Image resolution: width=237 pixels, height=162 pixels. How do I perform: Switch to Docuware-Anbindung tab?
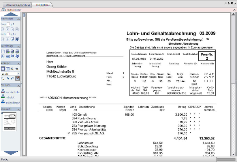coord(18,5)
